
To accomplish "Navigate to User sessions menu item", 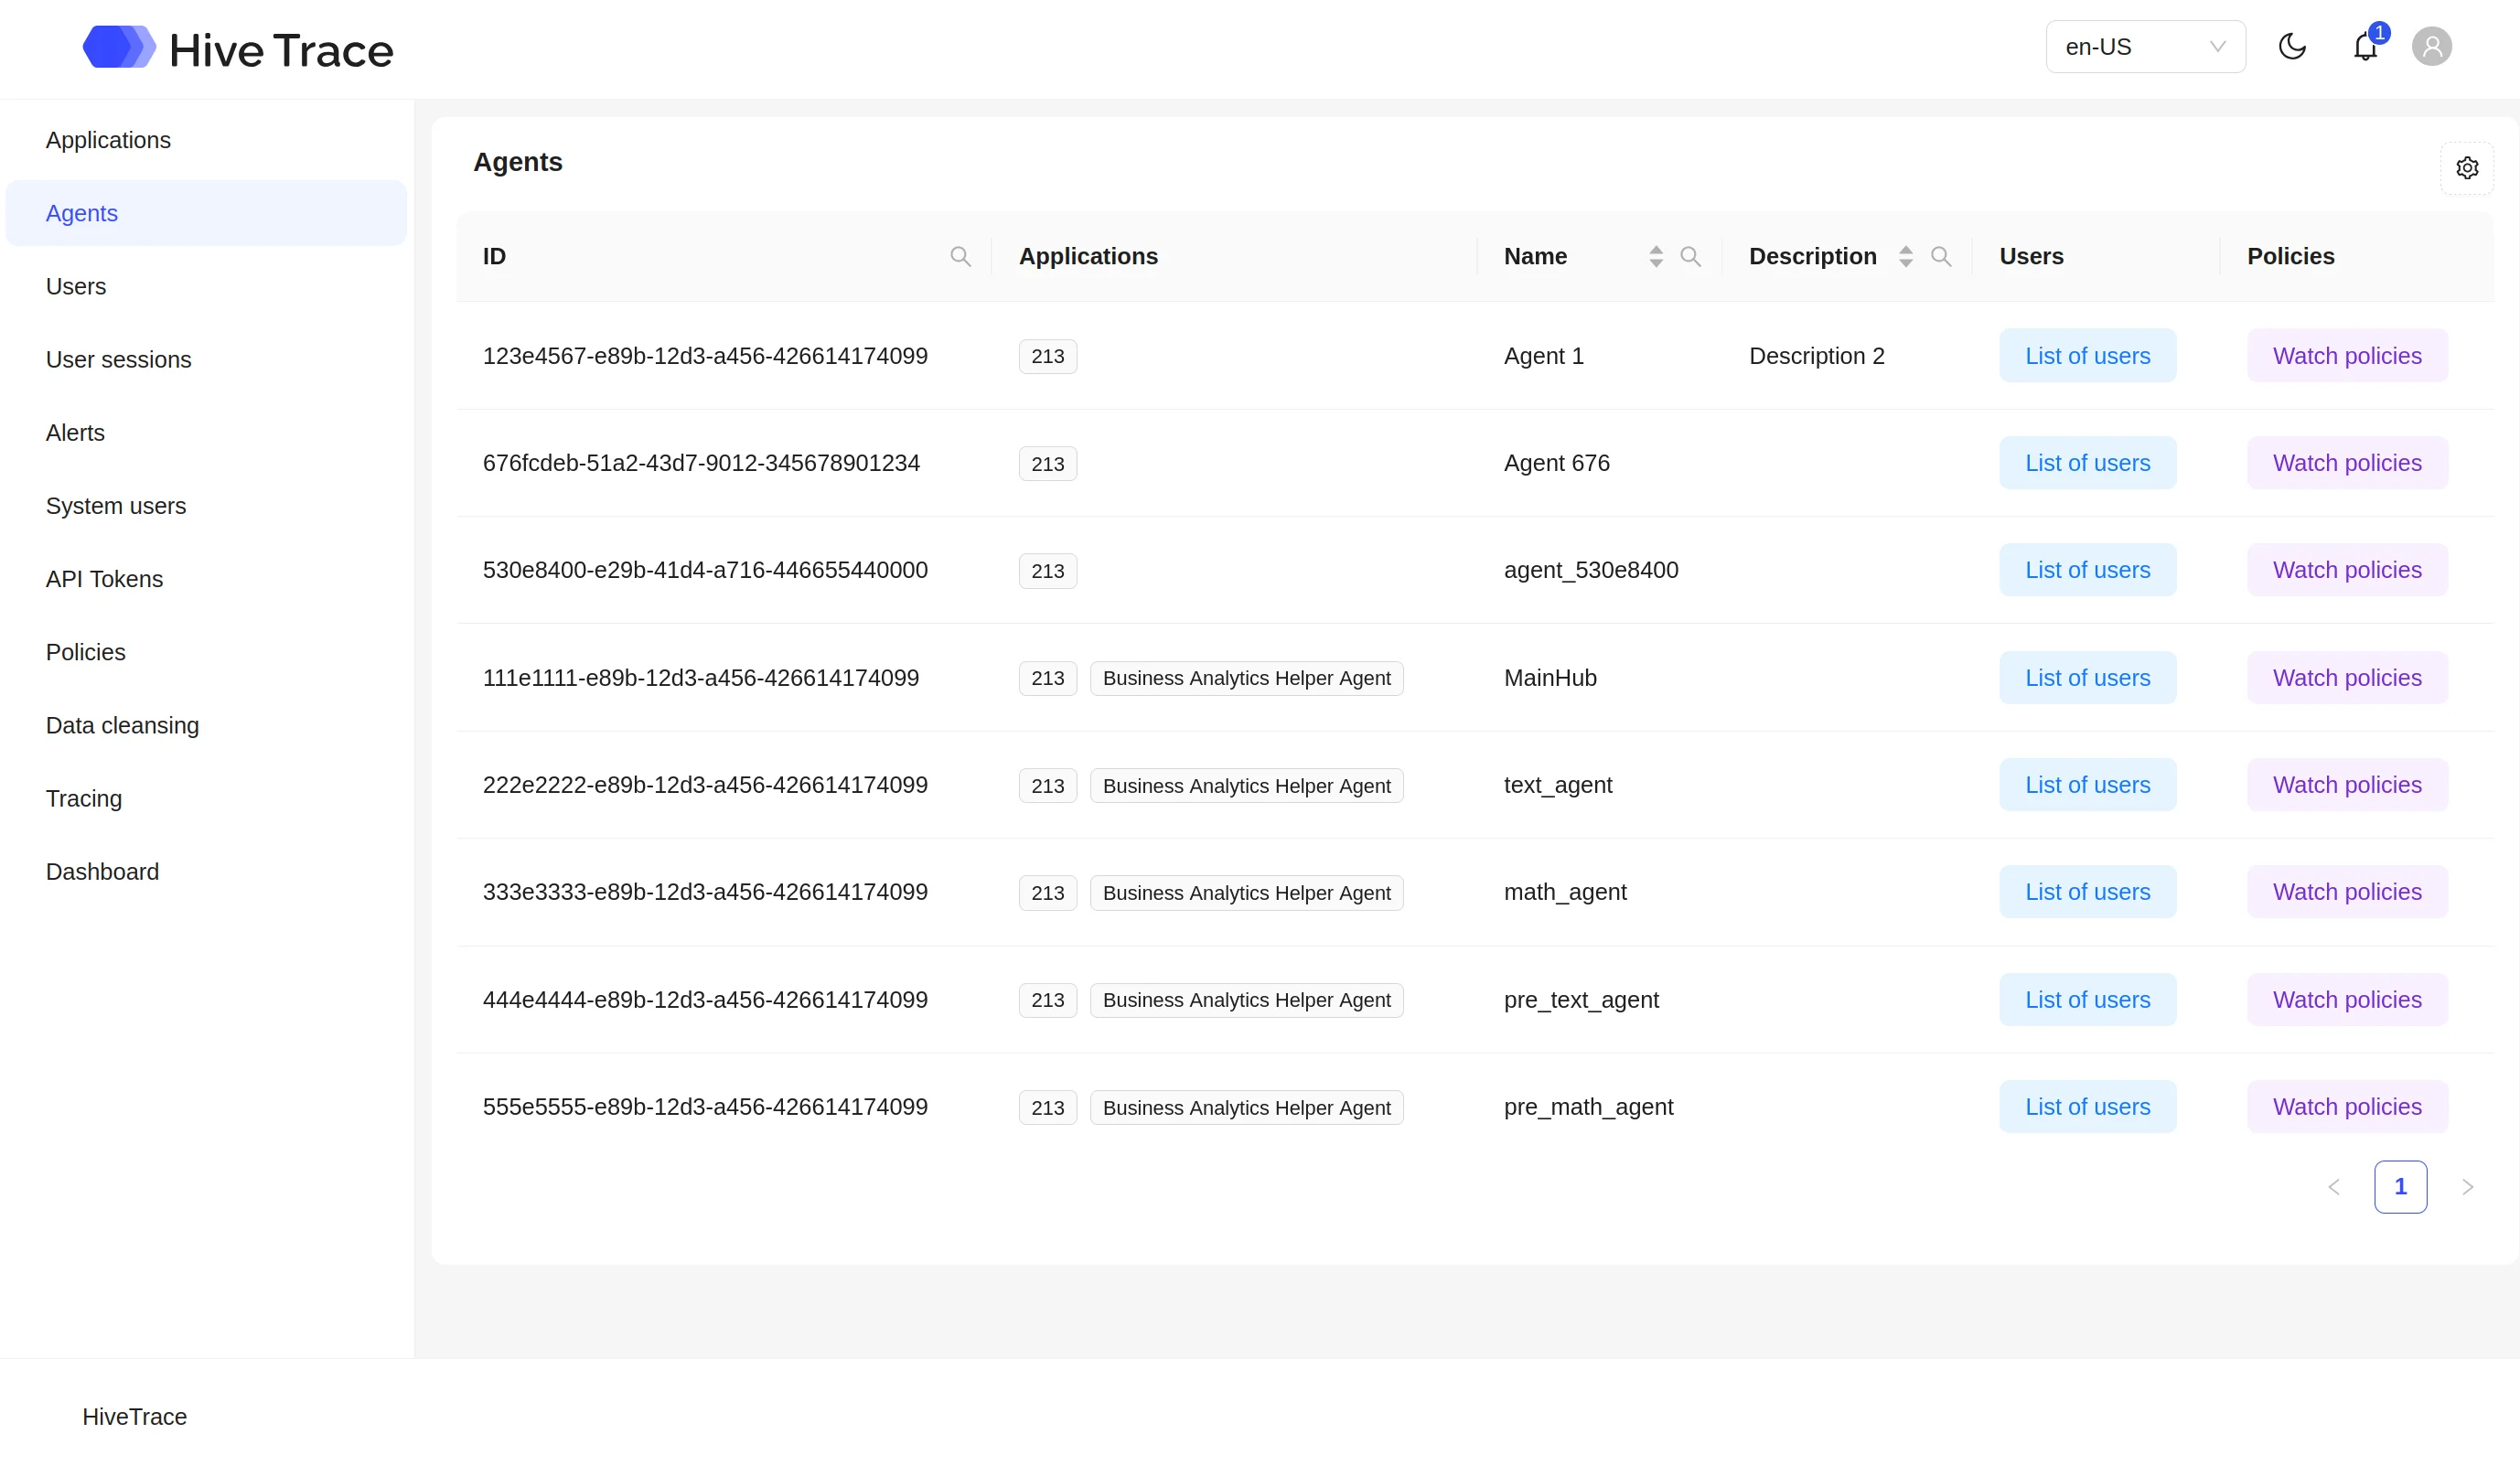I will tap(118, 360).
